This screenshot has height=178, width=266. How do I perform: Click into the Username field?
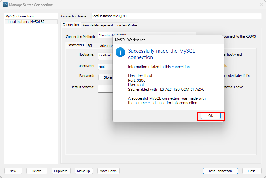tap(105, 67)
